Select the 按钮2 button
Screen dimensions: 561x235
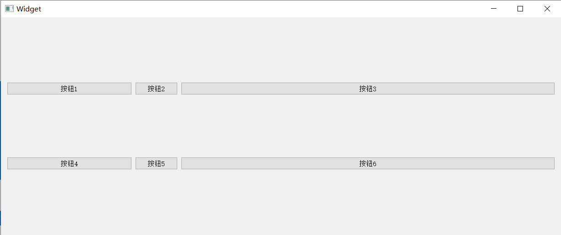tap(156, 89)
